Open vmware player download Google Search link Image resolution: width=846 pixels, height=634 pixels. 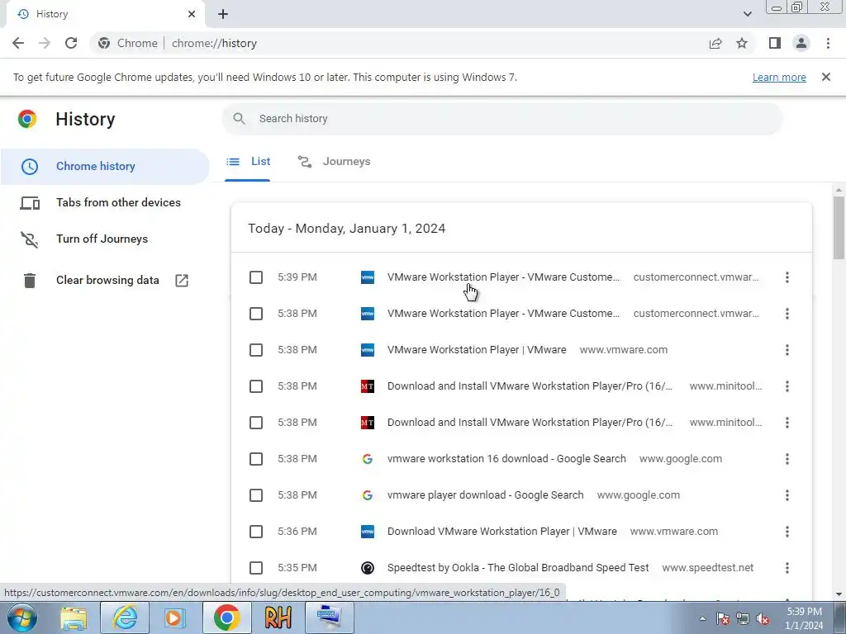[485, 495]
